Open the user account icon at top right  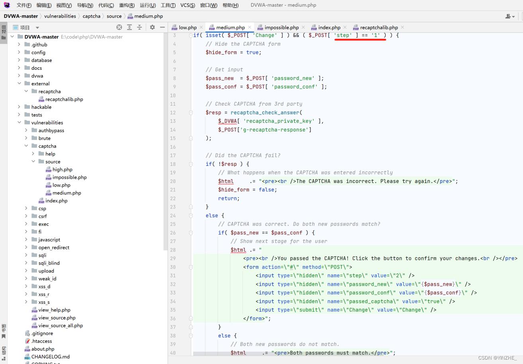(x=510, y=16)
